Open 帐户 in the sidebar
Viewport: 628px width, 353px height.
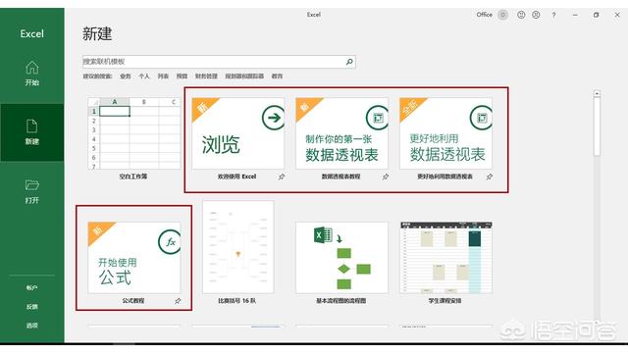pyautogui.click(x=32, y=287)
